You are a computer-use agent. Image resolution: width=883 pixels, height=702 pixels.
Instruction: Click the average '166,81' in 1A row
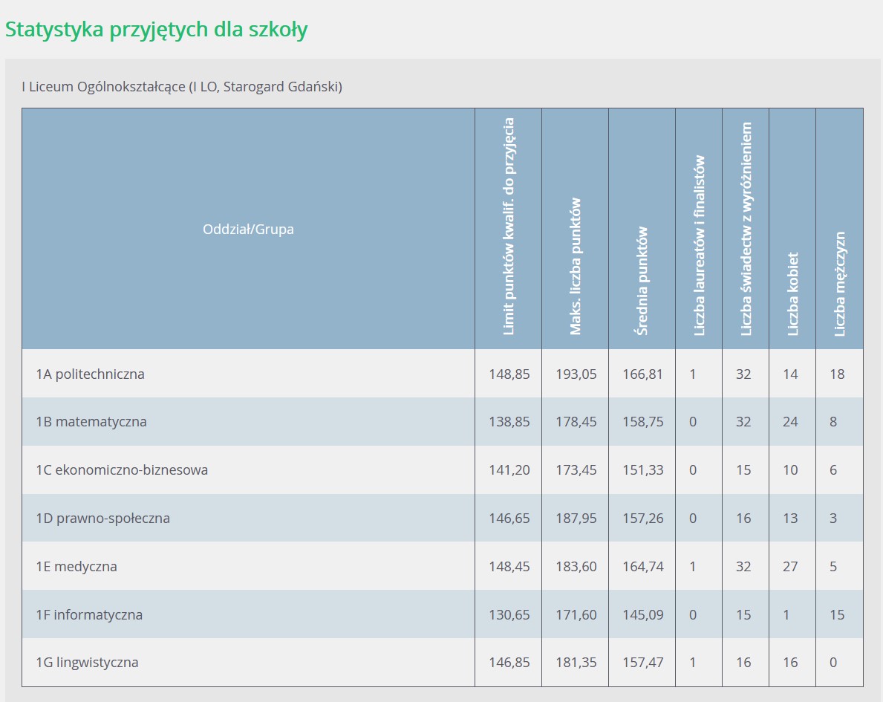pos(642,374)
